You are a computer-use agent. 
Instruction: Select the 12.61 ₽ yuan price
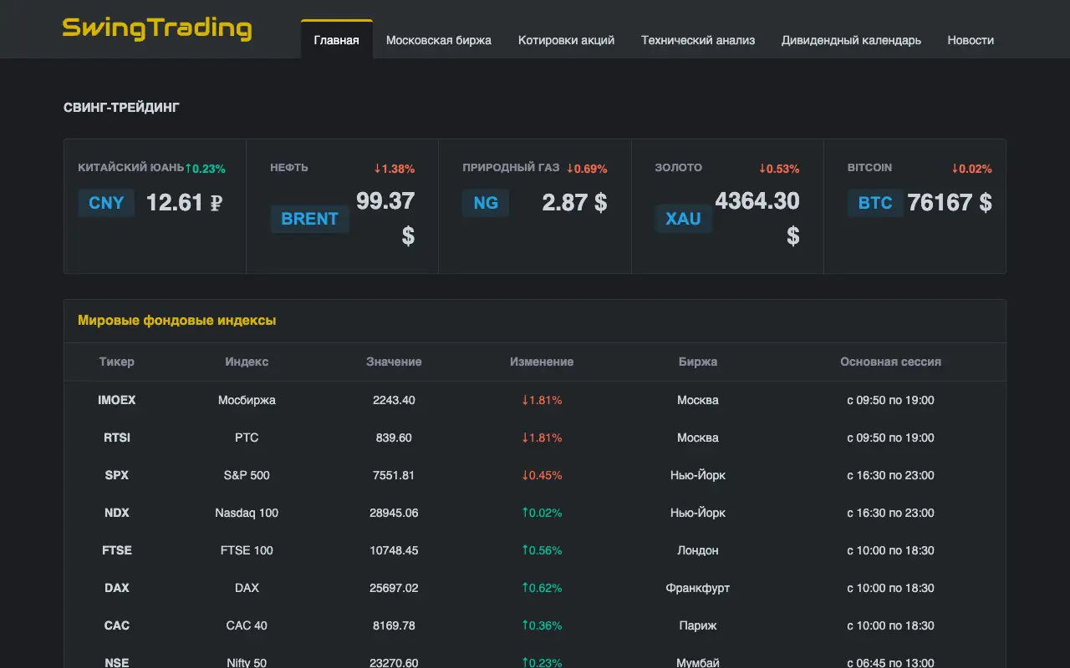tap(185, 203)
